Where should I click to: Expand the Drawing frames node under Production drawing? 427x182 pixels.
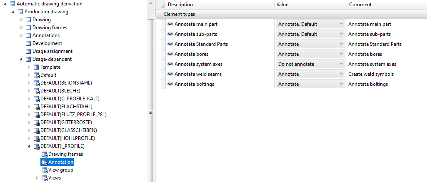[x=22, y=27]
